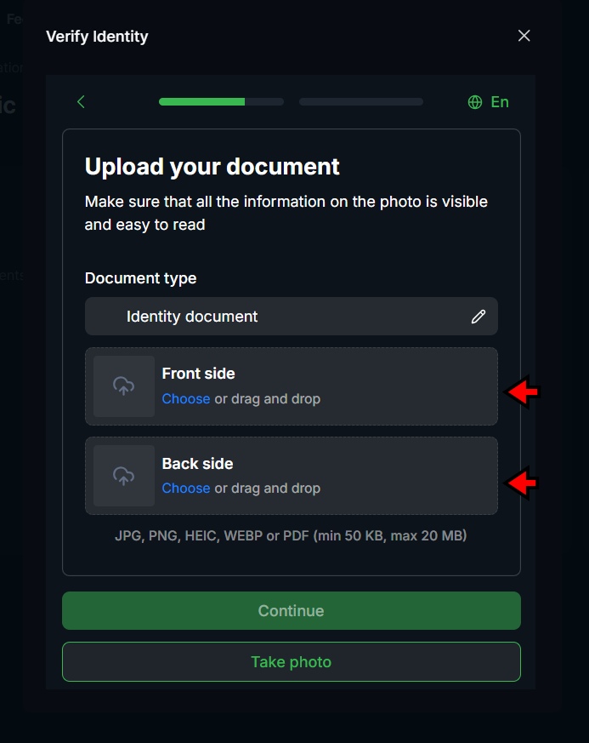The height and width of the screenshot is (743, 589).
Task: Open the En language selector
Action: point(489,101)
